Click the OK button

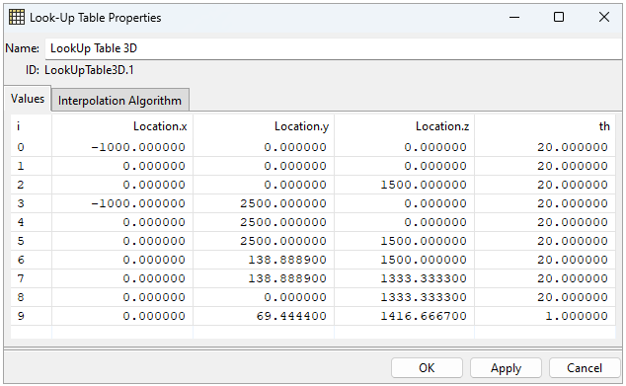pyautogui.click(x=427, y=367)
